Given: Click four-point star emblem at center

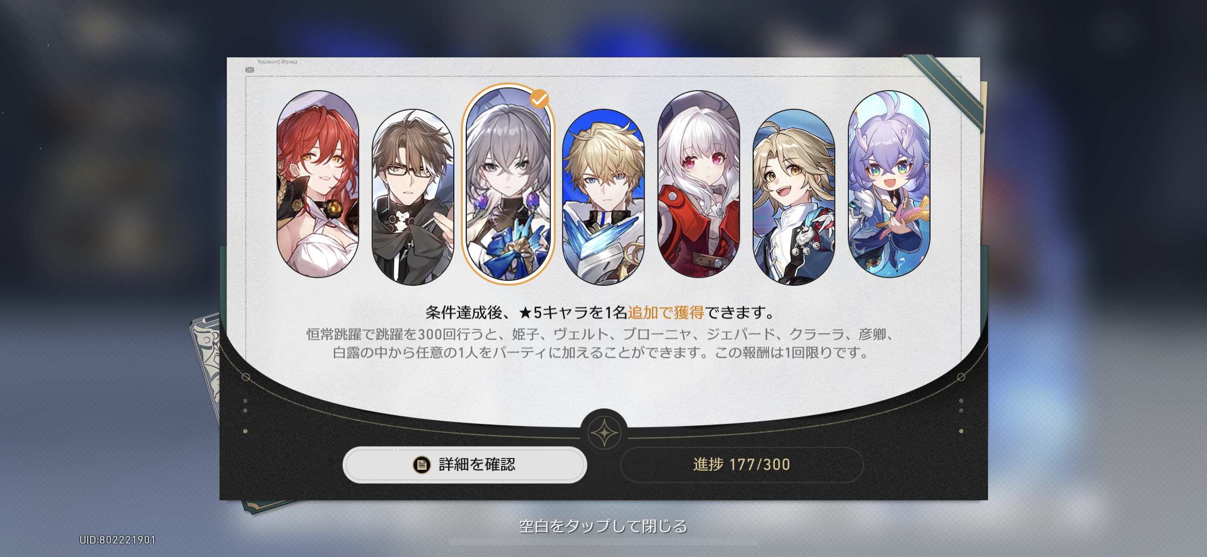Looking at the screenshot, I should [604, 433].
